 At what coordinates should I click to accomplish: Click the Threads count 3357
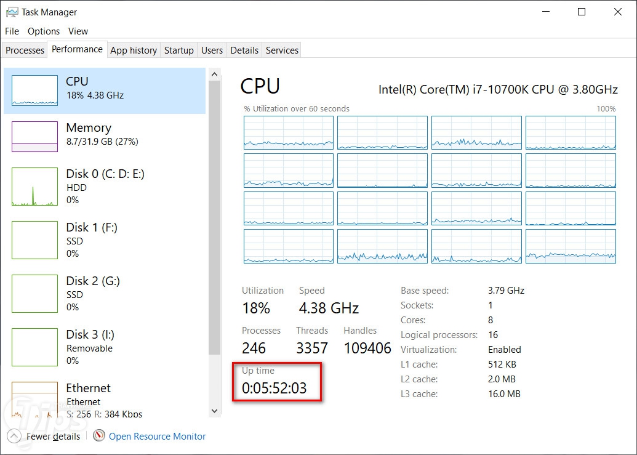click(312, 348)
